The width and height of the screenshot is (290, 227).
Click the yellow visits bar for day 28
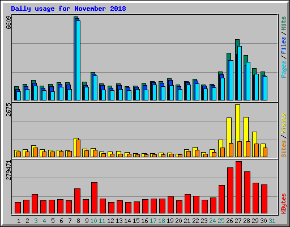[245, 137]
